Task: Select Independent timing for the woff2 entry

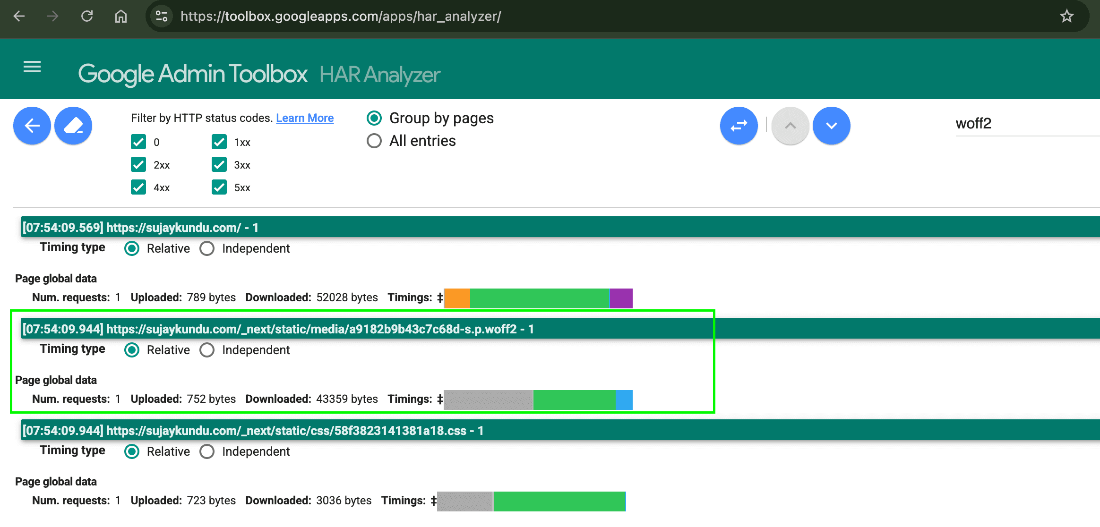Action: point(207,350)
